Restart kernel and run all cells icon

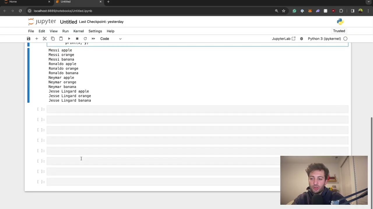(93, 39)
